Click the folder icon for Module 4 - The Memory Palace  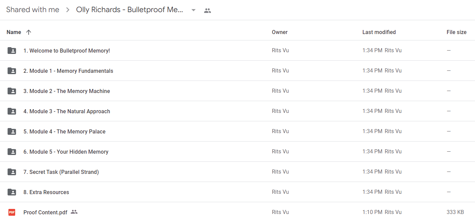tap(12, 131)
